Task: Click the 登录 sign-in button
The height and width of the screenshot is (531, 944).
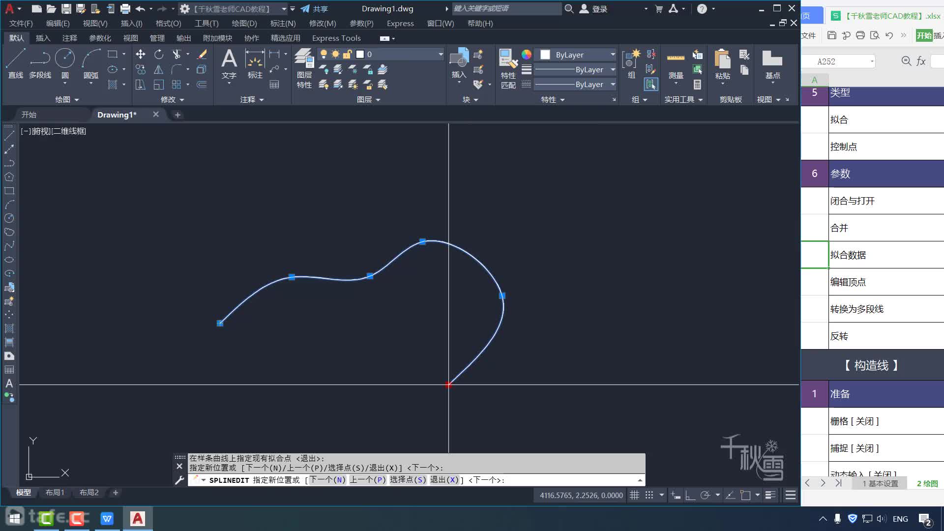Action: [593, 9]
